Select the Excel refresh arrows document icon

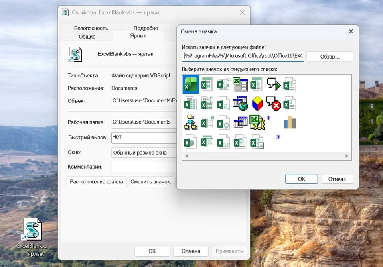click(223, 122)
